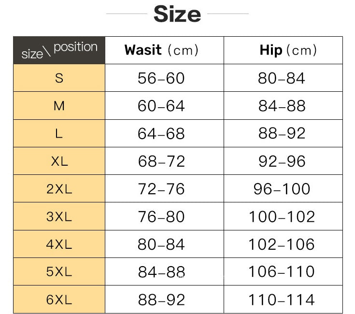
Task: Click the 6XL size row label
Action: [x=59, y=300]
